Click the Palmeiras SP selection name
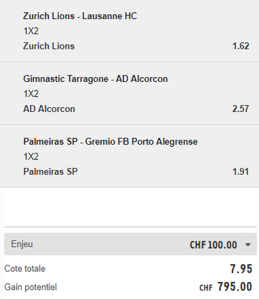Viewport: 259px width, 299px height. (x=50, y=171)
